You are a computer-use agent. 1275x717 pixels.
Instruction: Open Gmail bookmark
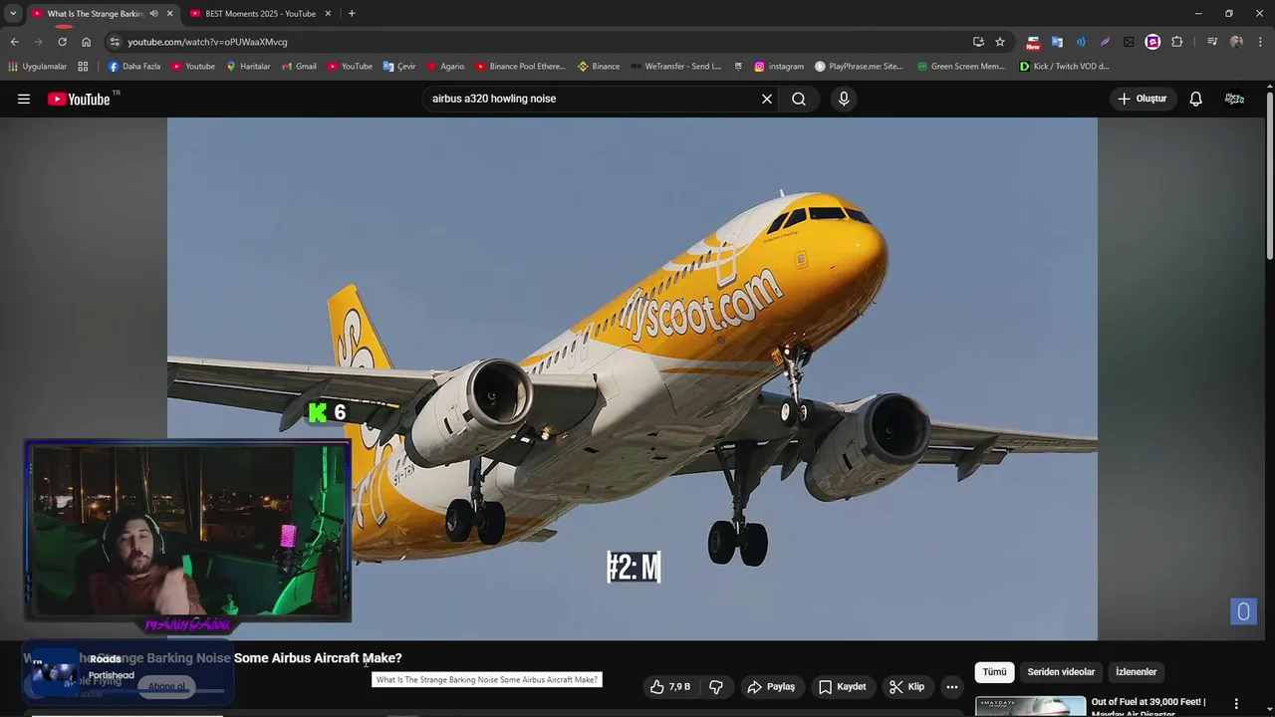click(299, 67)
